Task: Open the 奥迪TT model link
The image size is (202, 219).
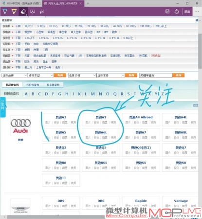Action: click(61, 178)
